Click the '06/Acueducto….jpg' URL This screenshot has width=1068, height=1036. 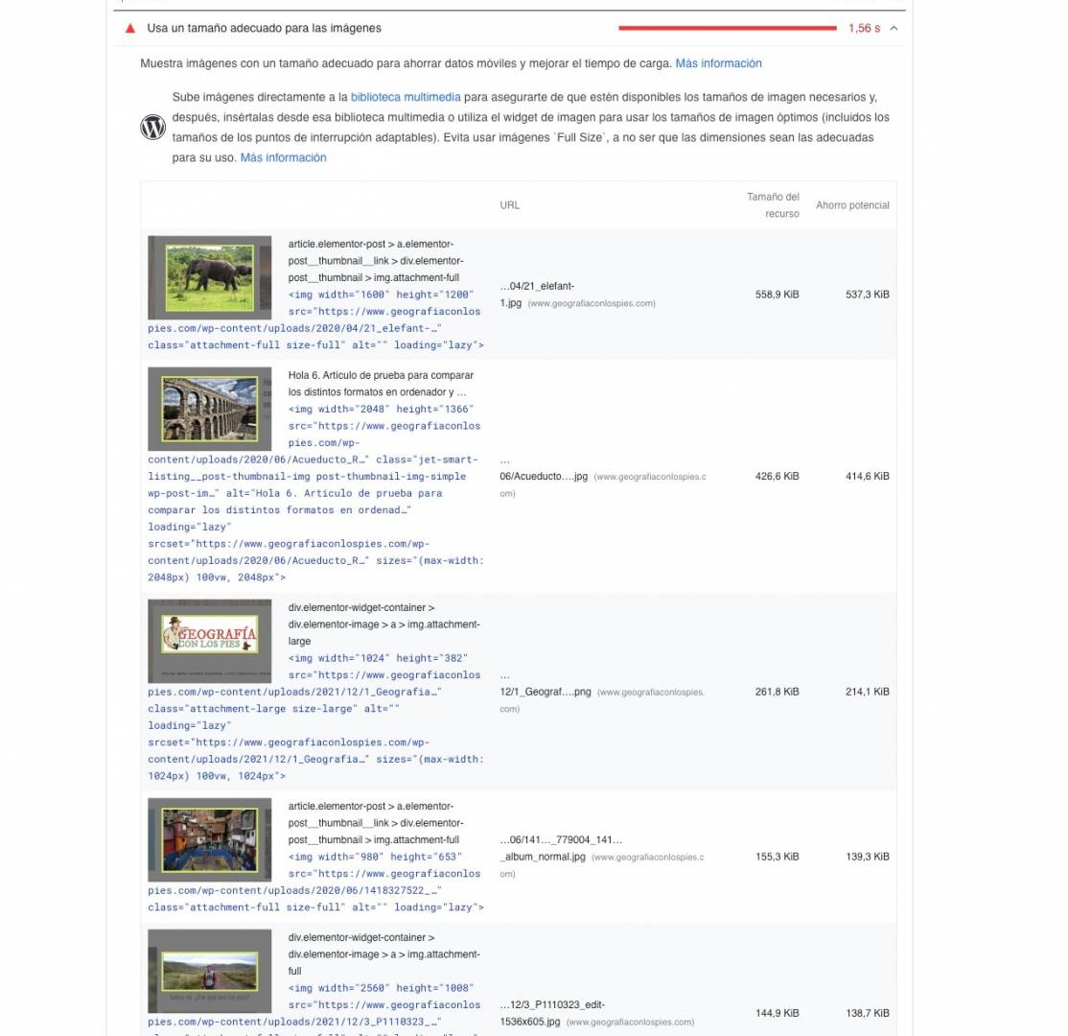[x=544, y=477]
